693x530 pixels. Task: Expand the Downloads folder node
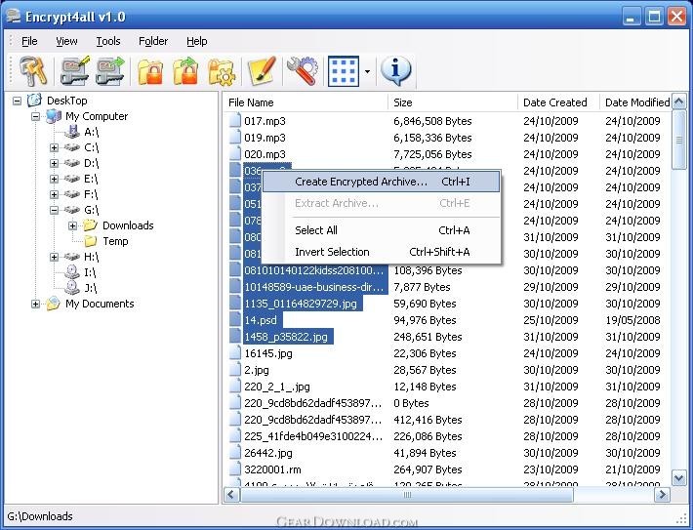point(72,225)
